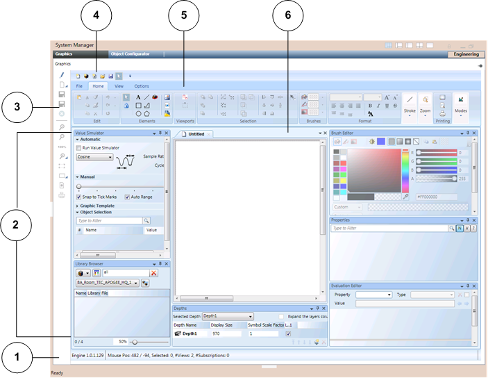The width and height of the screenshot is (488, 378).
Task: Toggle the Auto Range checkbox
Action: pyautogui.click(x=127, y=197)
